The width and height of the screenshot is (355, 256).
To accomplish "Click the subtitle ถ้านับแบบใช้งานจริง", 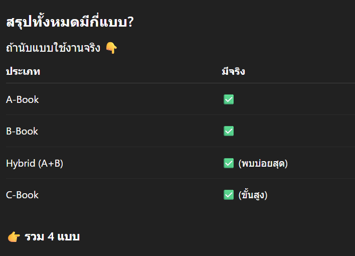I will (x=53, y=48).
